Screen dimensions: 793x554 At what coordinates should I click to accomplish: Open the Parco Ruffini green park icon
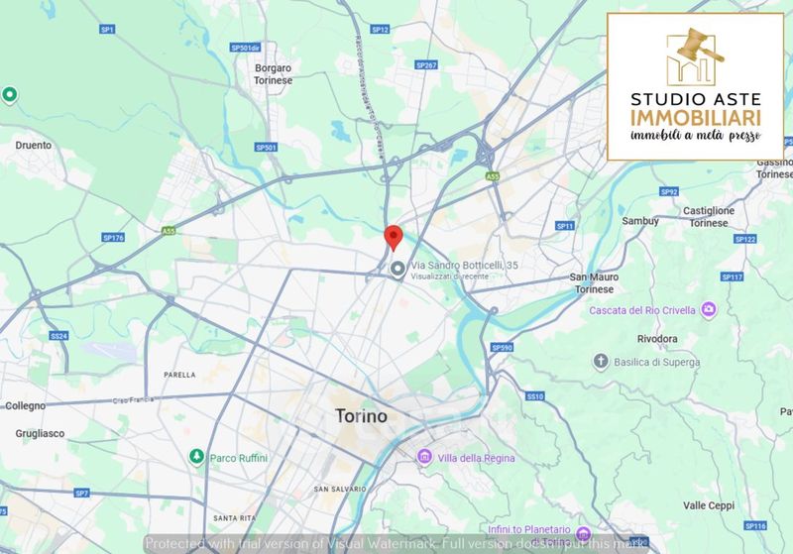click(196, 457)
